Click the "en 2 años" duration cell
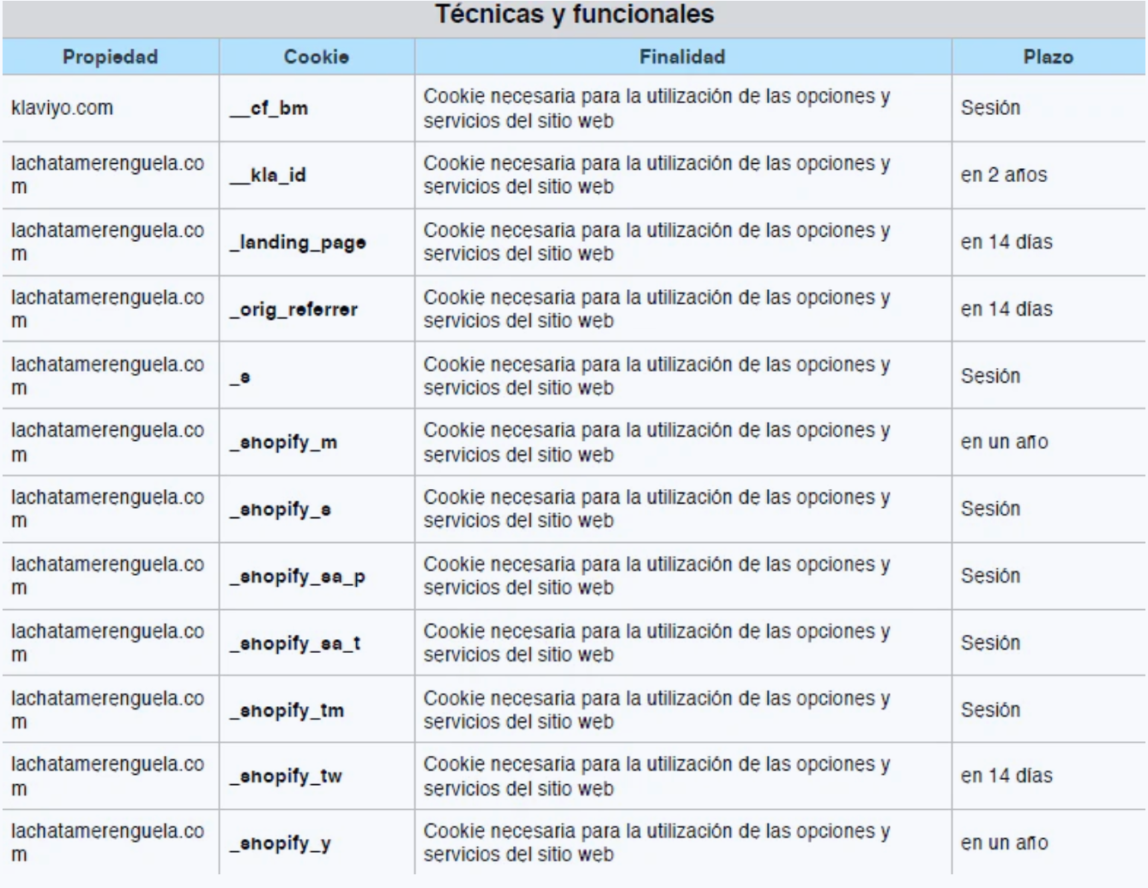1148x888 pixels. coord(1004,175)
